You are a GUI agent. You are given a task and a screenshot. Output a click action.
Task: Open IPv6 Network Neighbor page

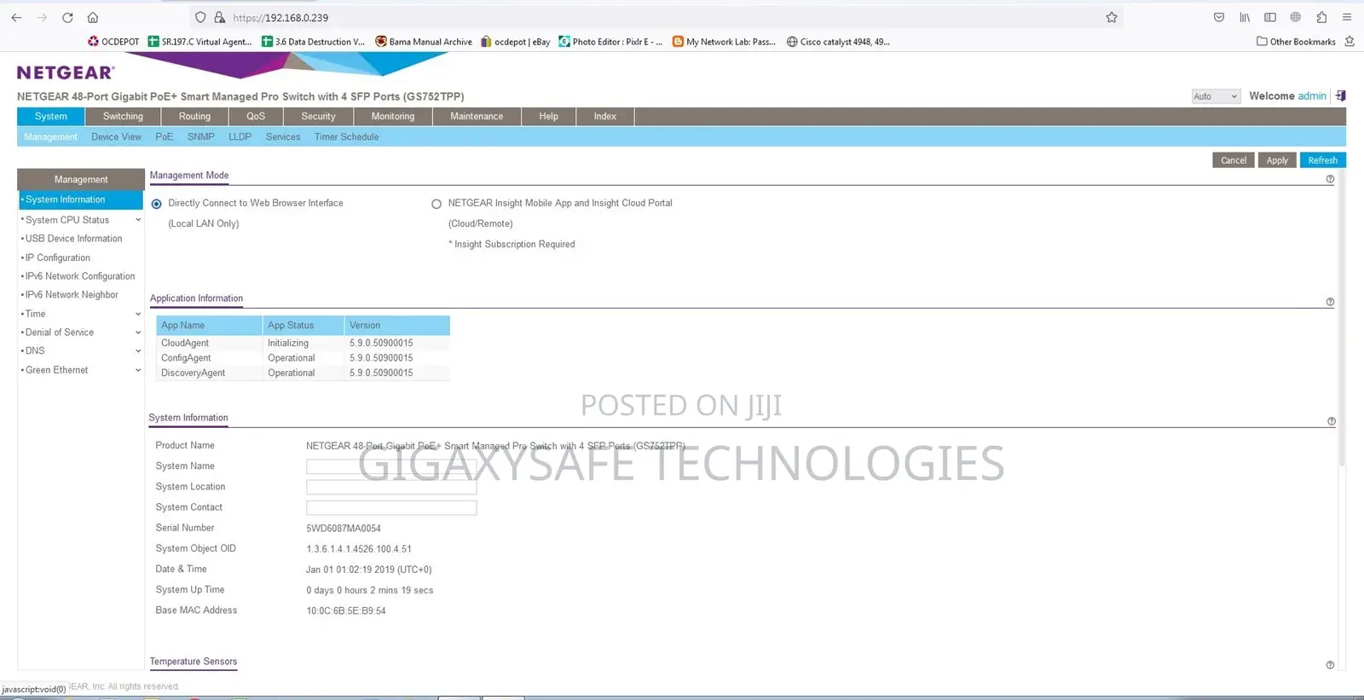pos(72,295)
